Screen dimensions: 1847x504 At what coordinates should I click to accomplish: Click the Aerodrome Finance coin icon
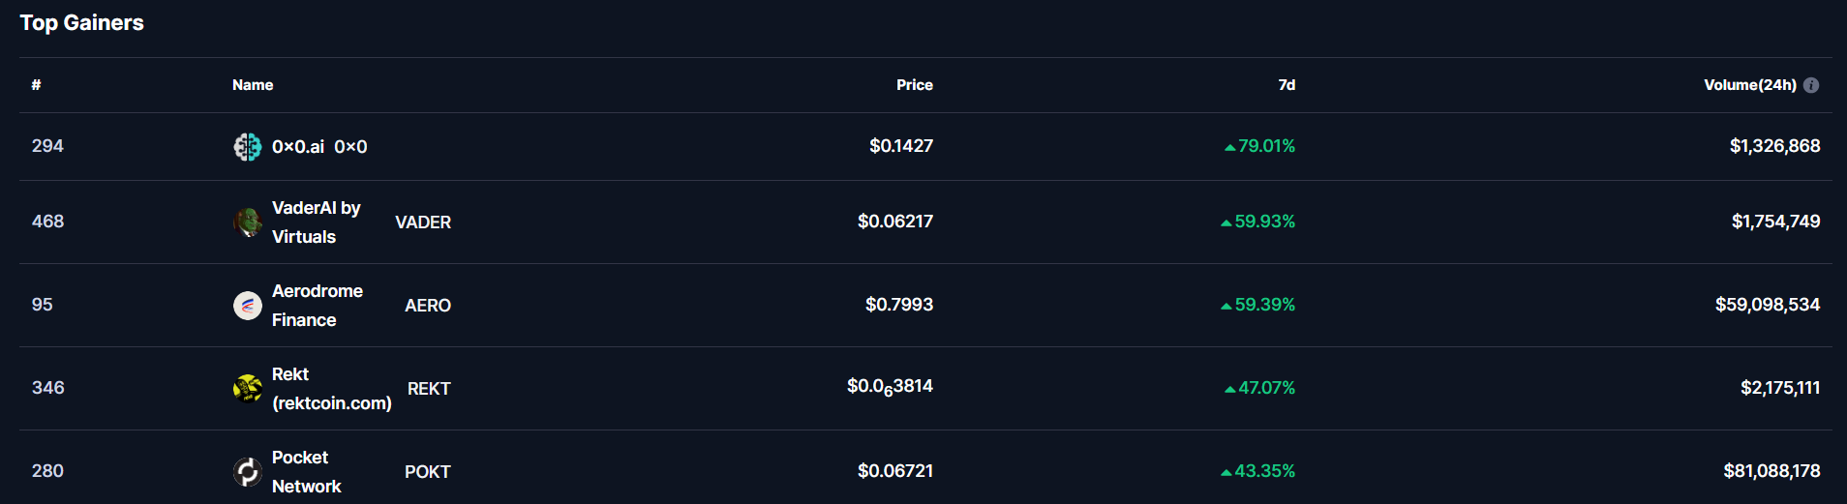(x=248, y=306)
